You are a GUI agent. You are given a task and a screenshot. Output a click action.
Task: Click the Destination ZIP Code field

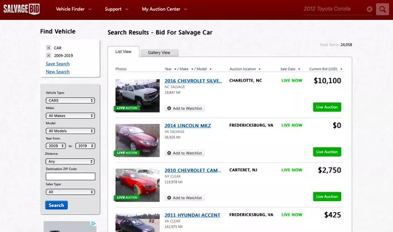pos(70,177)
